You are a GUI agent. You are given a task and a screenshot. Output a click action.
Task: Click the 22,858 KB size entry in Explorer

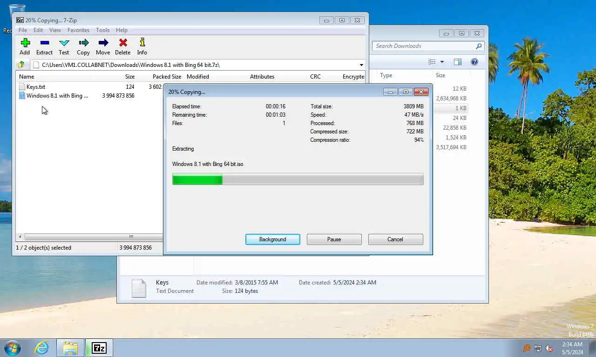(454, 128)
